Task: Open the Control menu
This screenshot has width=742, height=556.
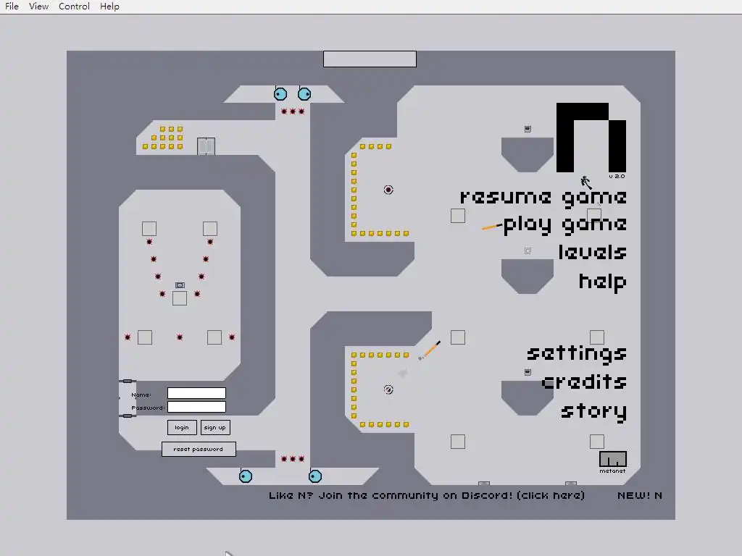Action: point(75,6)
